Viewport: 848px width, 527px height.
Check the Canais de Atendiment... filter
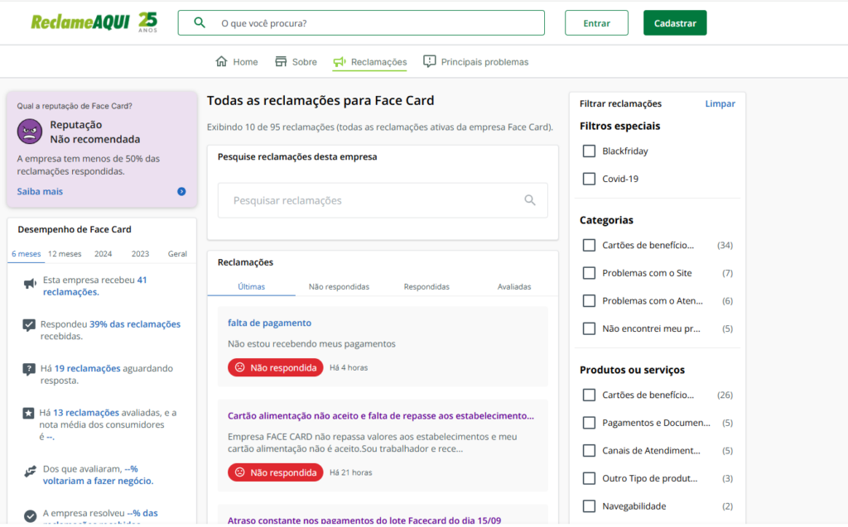tap(589, 451)
